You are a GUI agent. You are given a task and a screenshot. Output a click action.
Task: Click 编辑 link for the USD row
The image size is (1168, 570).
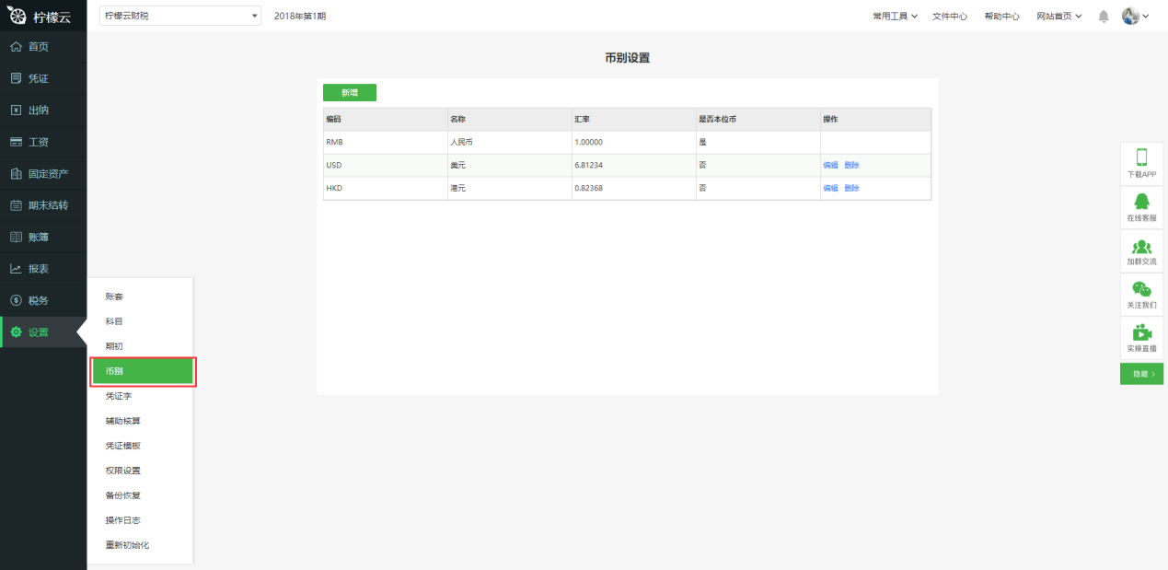[x=830, y=165]
